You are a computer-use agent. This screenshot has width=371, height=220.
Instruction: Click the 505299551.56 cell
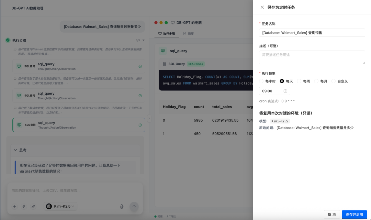pos(224,134)
